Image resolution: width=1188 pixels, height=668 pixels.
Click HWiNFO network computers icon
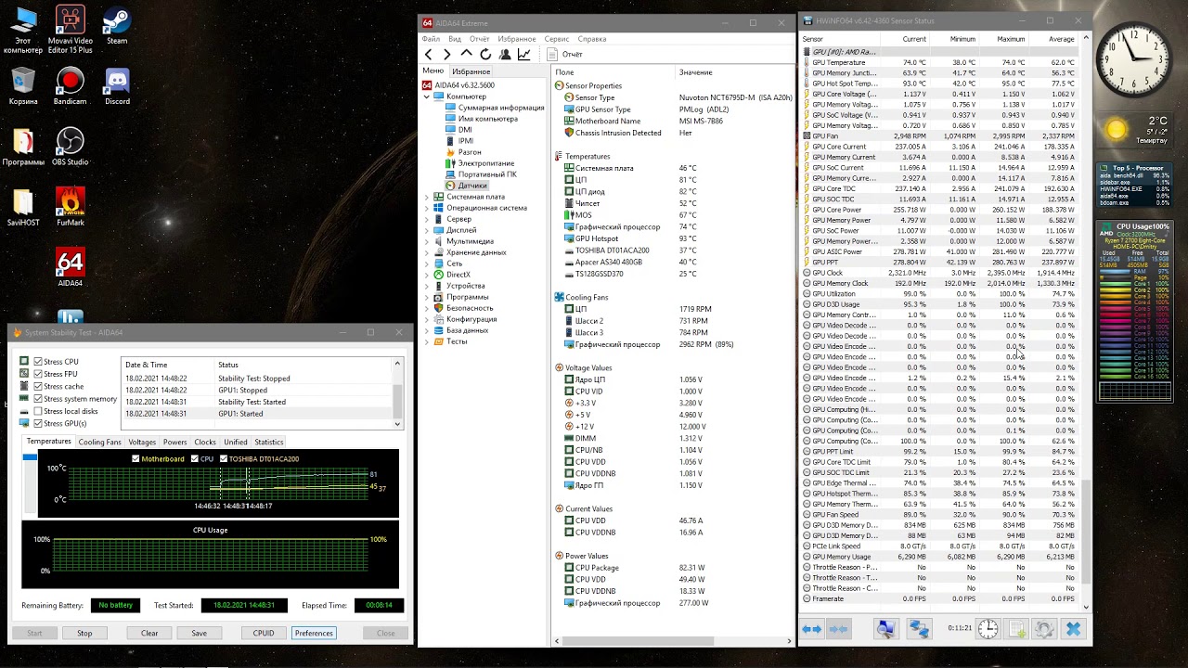(x=919, y=629)
